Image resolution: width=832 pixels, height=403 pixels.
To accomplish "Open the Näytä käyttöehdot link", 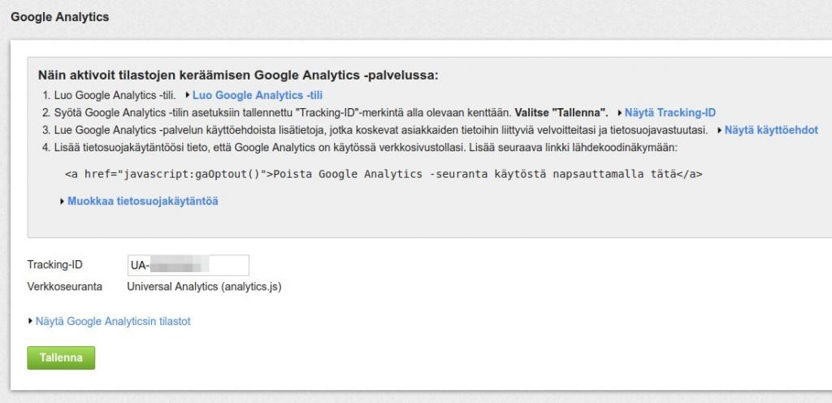I will pyautogui.click(x=771, y=130).
